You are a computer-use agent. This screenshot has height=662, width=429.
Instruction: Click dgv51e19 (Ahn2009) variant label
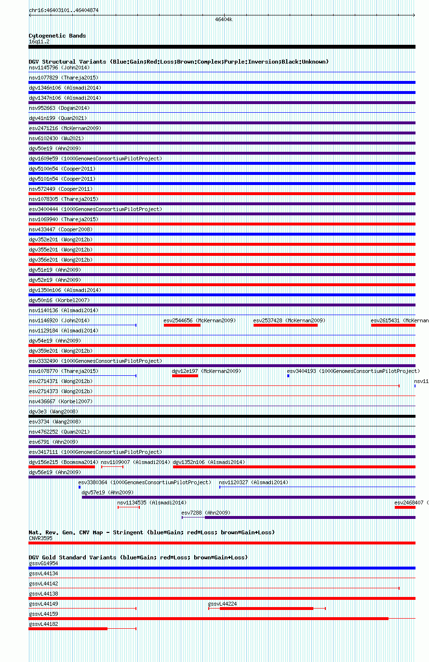54,270
